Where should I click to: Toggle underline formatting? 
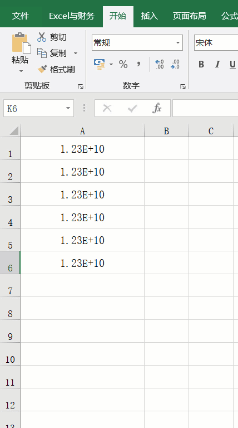[x=232, y=65]
